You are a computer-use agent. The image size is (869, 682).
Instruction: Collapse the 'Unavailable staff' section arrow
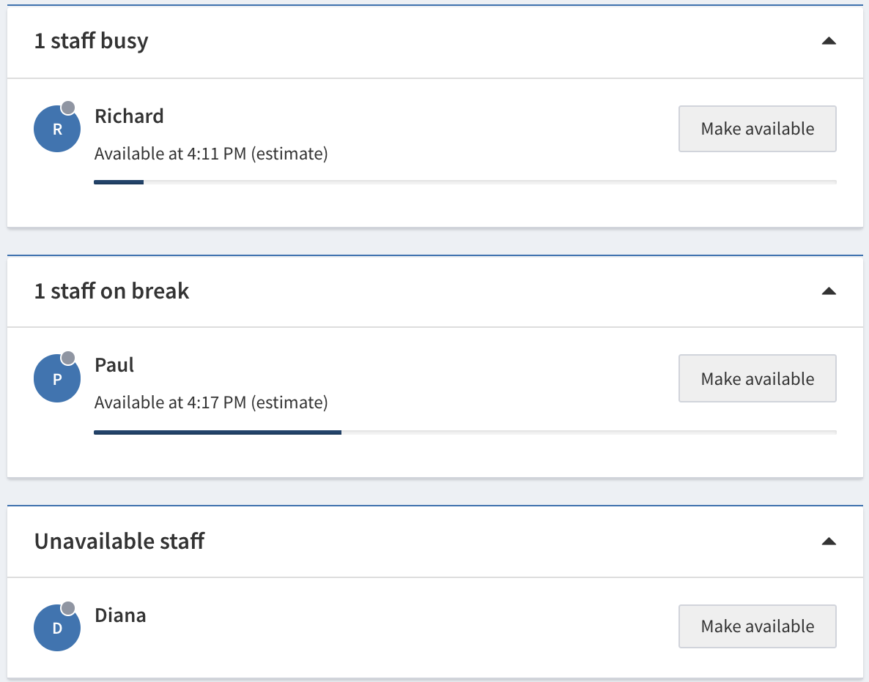(829, 542)
